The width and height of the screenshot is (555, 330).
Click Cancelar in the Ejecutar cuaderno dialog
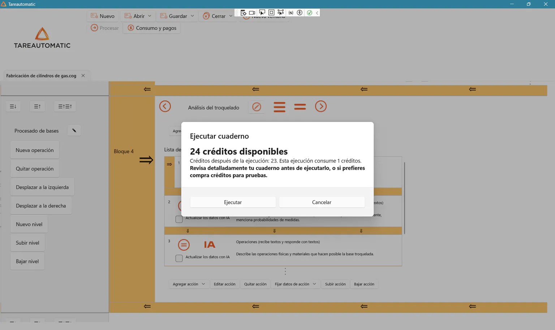point(322,202)
